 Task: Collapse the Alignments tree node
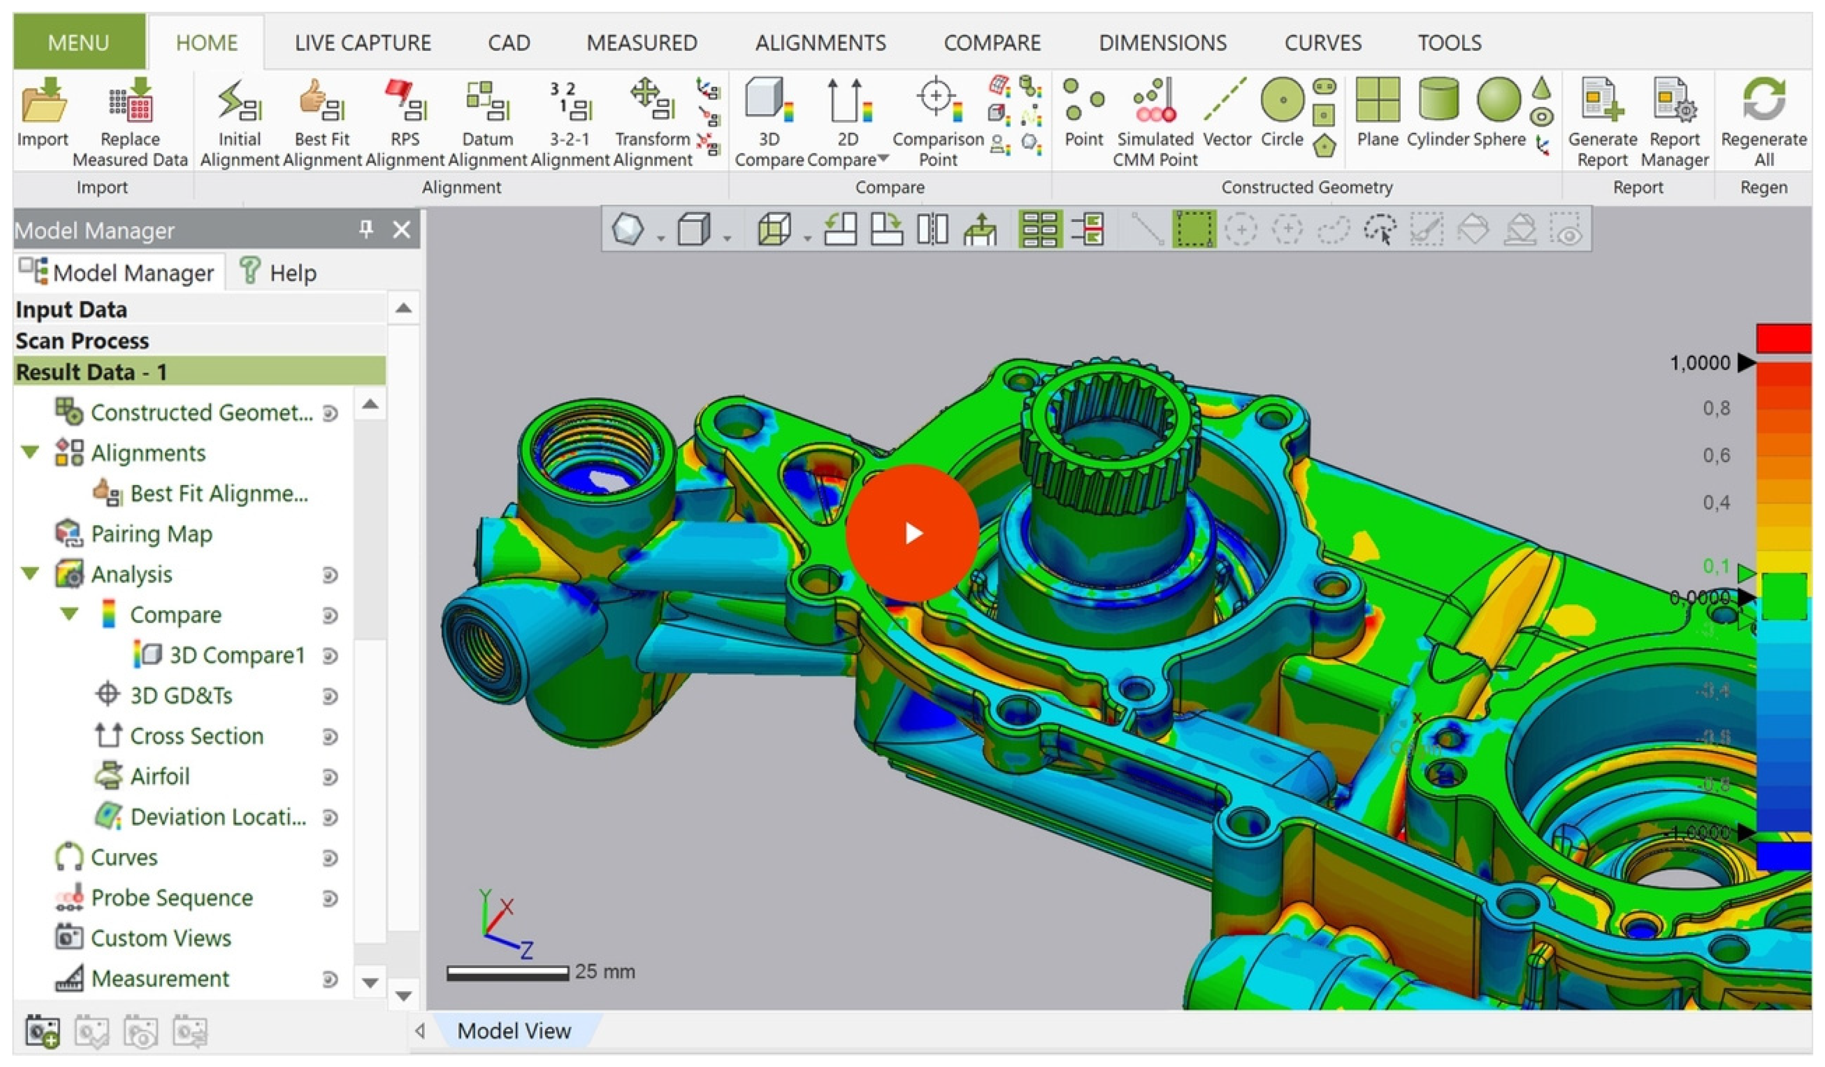[x=30, y=453]
